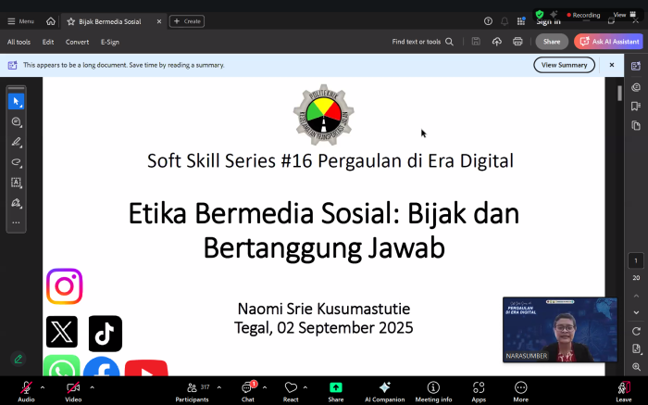Click the vertical document scrollbar
The width and height of the screenshot is (648, 405).
point(619,94)
